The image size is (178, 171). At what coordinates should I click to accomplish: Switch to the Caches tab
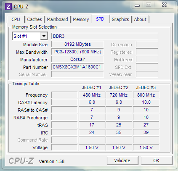[35, 19]
